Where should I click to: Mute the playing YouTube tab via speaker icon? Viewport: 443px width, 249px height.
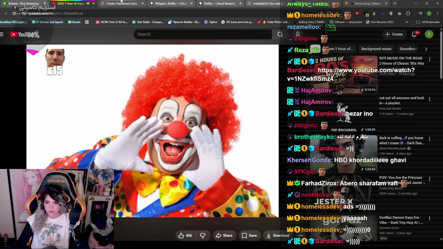(x=88, y=3)
